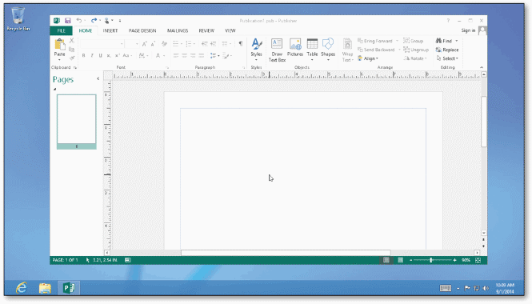The width and height of the screenshot is (532, 304).
Task: Toggle Underline formatting
Action: pyautogui.click(x=101, y=55)
